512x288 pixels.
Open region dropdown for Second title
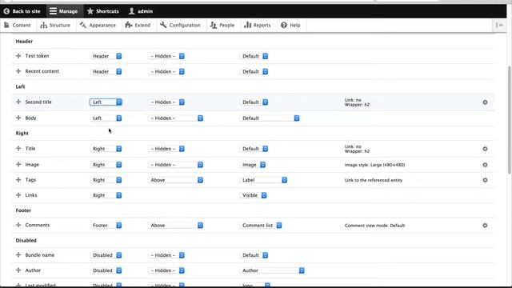(x=106, y=102)
